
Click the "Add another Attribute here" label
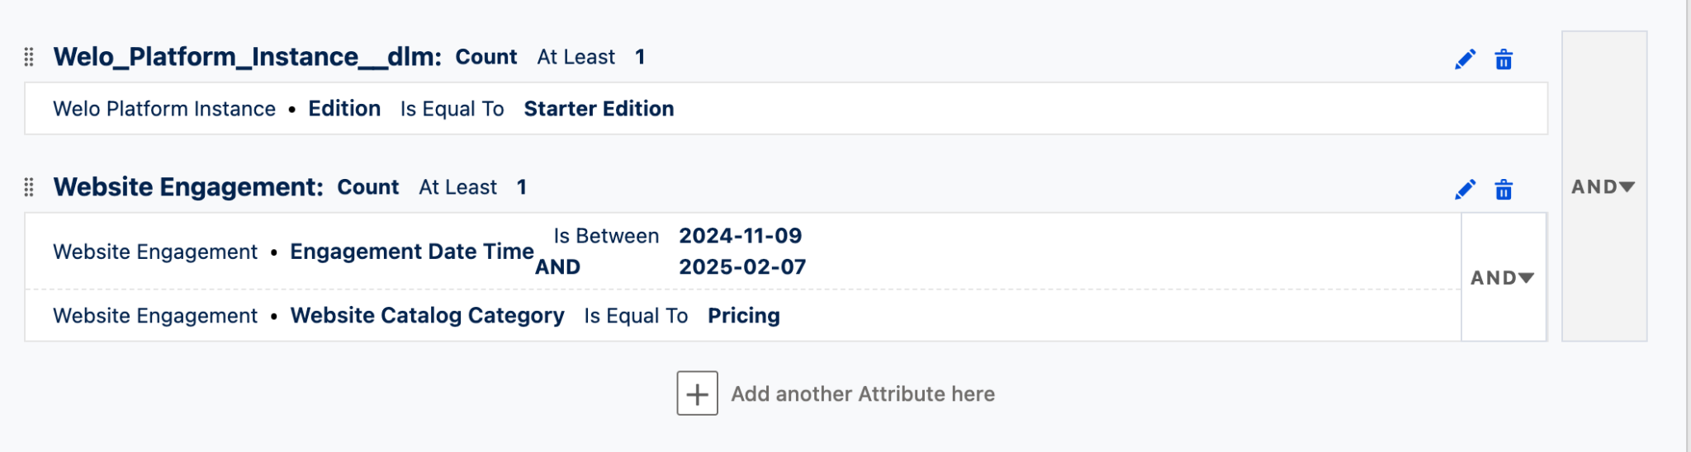point(863,394)
